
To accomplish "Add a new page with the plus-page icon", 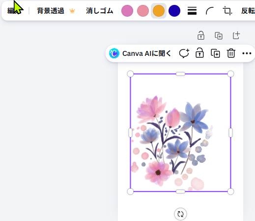I will [236, 35].
